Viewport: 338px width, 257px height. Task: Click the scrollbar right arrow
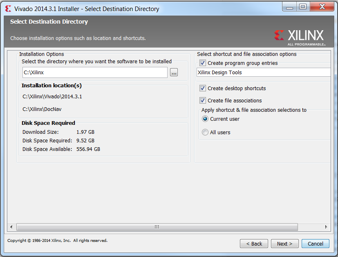click(x=326, y=227)
